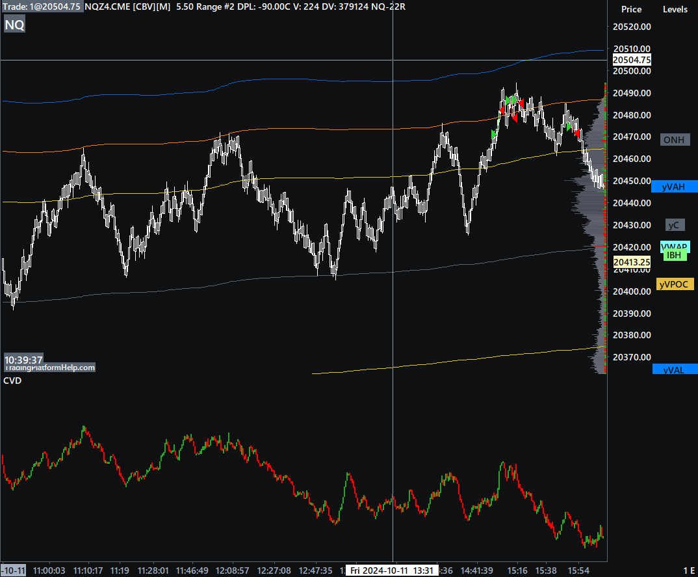Click the rightmost red sell arrow marker

click(x=576, y=133)
